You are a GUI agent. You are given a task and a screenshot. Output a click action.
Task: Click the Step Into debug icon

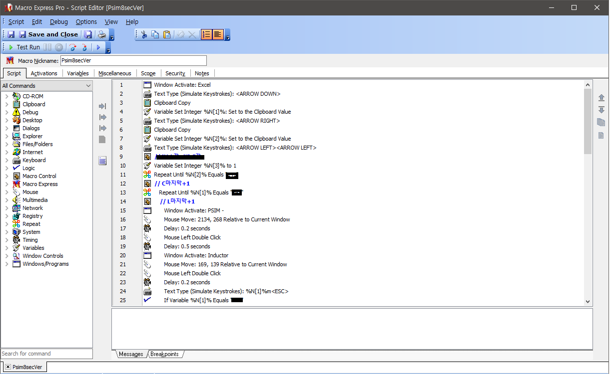(84, 47)
